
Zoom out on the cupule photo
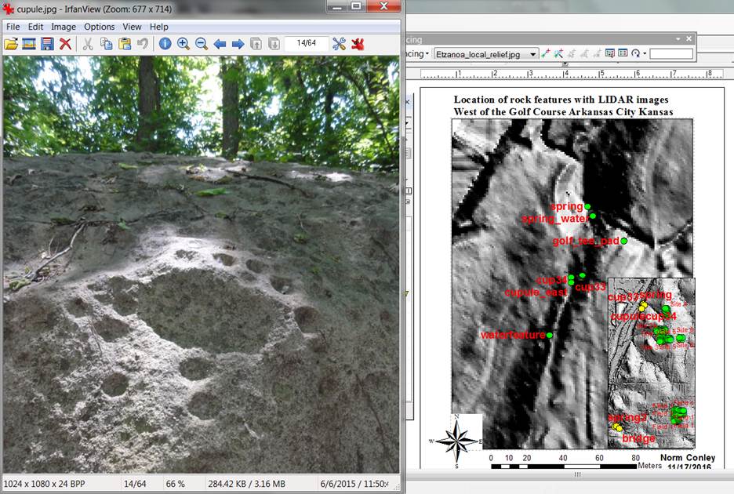point(202,44)
